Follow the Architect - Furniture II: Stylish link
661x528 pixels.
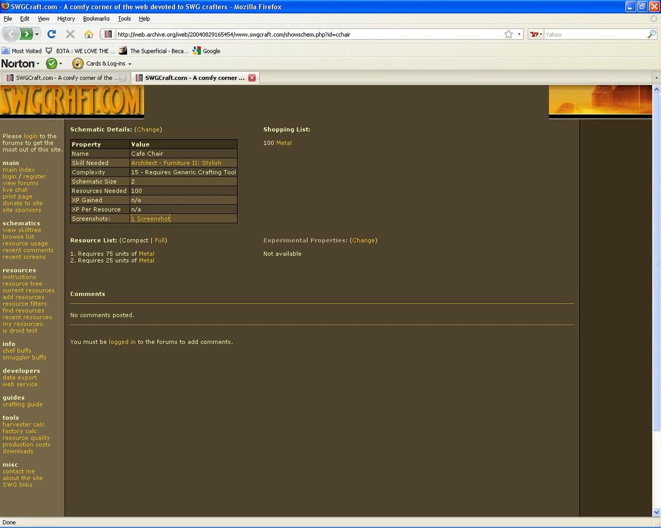point(176,163)
